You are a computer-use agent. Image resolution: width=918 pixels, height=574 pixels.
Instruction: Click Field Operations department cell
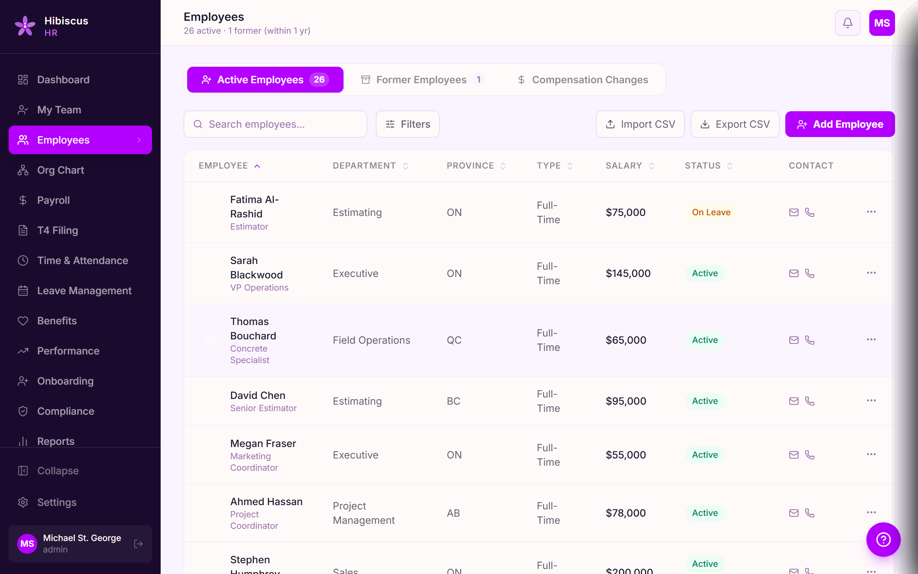pyautogui.click(x=372, y=340)
